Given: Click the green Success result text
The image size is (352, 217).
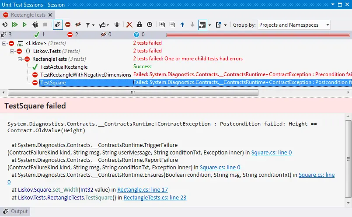Looking at the screenshot, I should click(142, 66).
